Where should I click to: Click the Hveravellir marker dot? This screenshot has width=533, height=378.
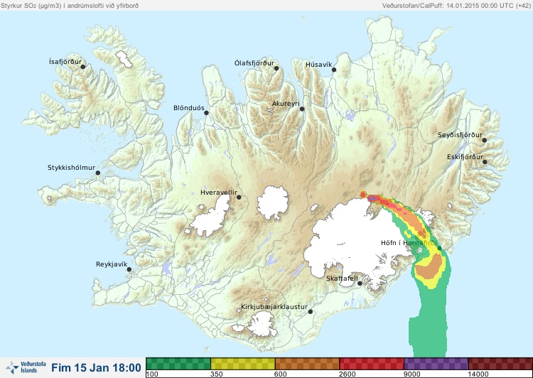click(239, 197)
